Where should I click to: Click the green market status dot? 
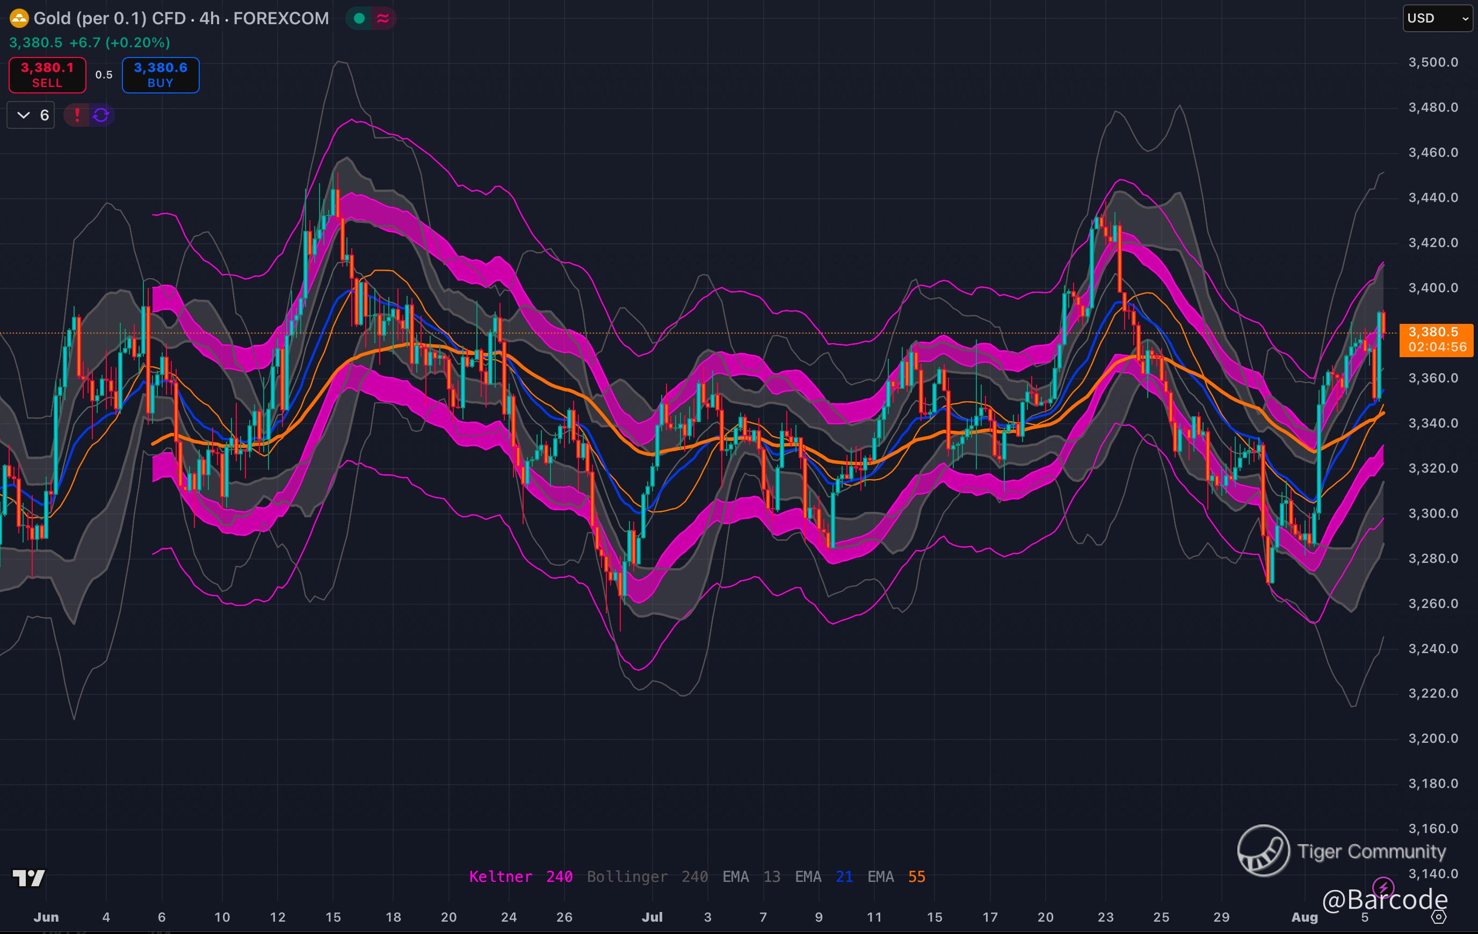point(360,18)
